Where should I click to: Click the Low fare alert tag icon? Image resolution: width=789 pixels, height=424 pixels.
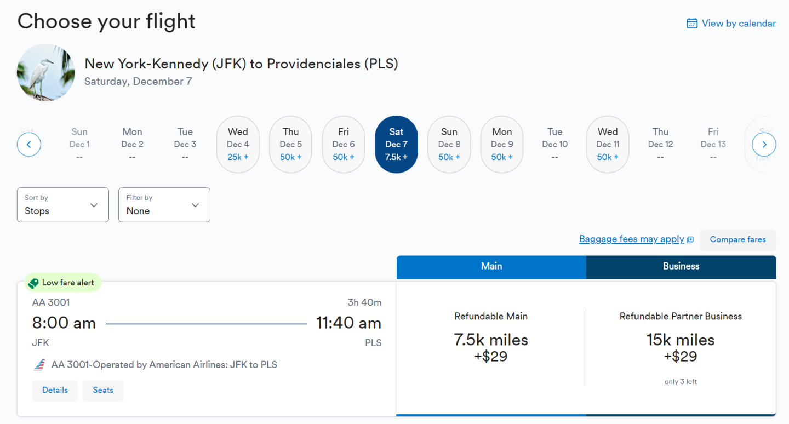tap(34, 283)
